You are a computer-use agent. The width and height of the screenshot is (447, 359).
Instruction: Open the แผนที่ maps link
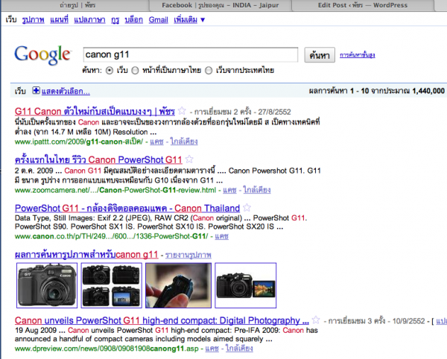60,19
